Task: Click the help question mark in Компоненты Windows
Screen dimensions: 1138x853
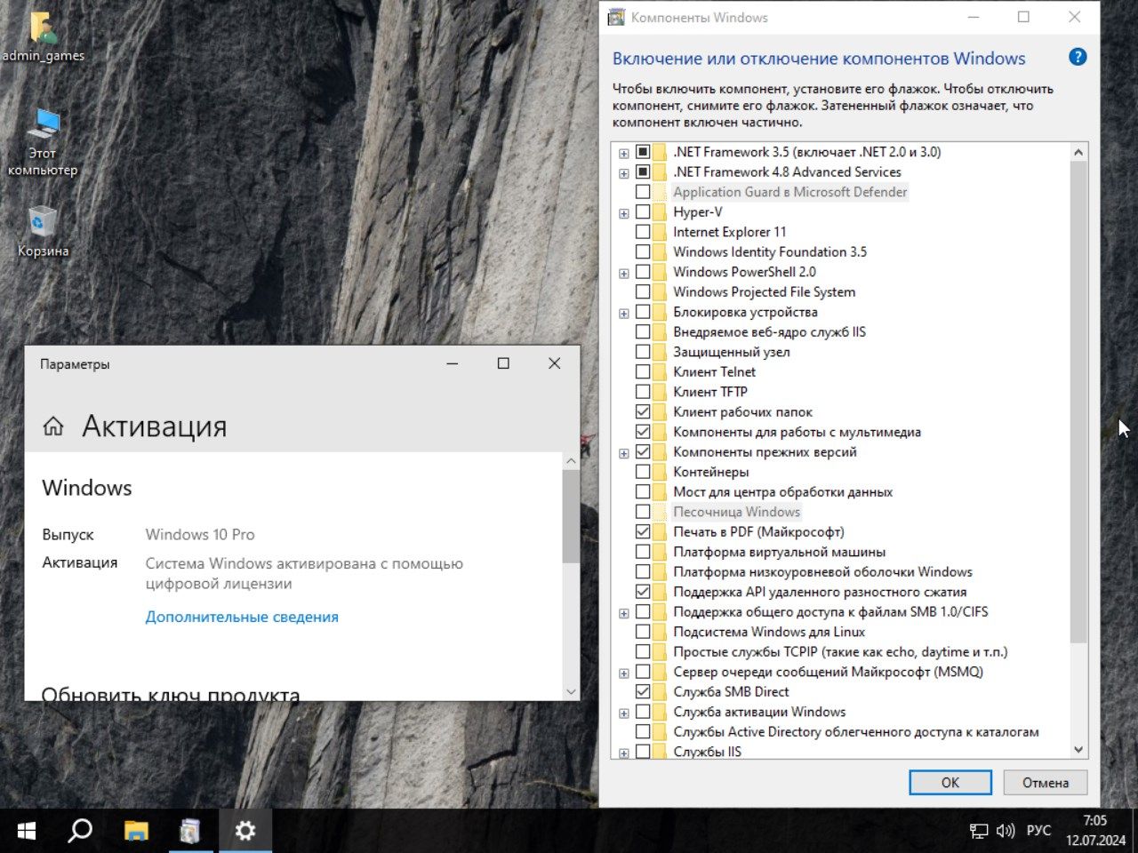Action: (1077, 56)
